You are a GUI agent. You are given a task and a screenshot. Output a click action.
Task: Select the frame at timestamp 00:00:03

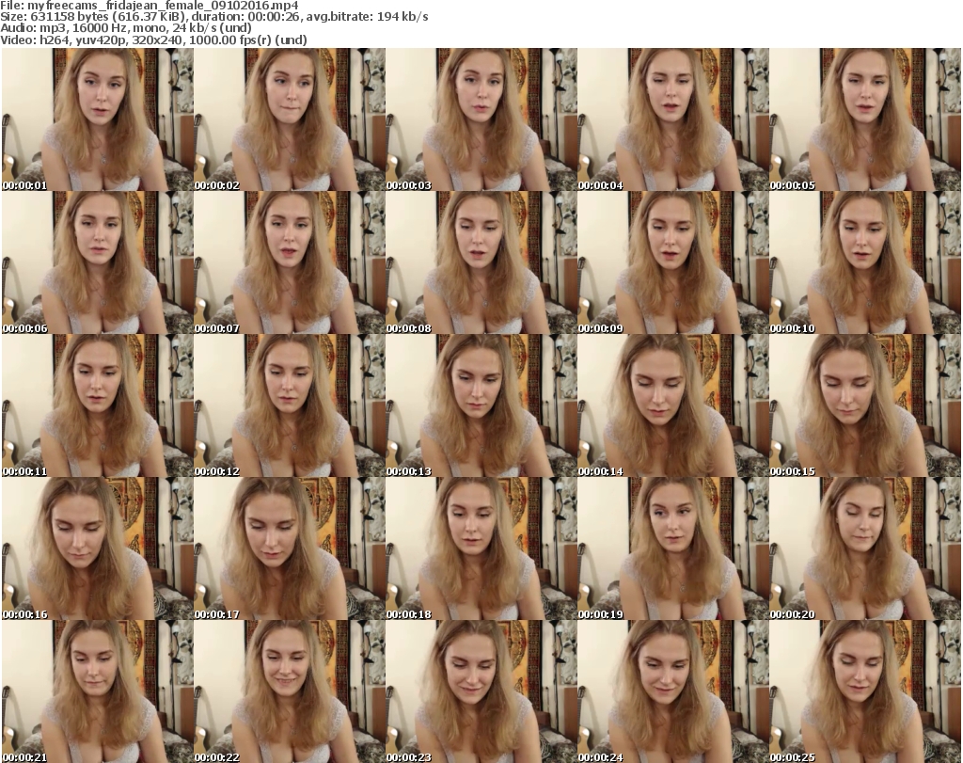point(481,119)
